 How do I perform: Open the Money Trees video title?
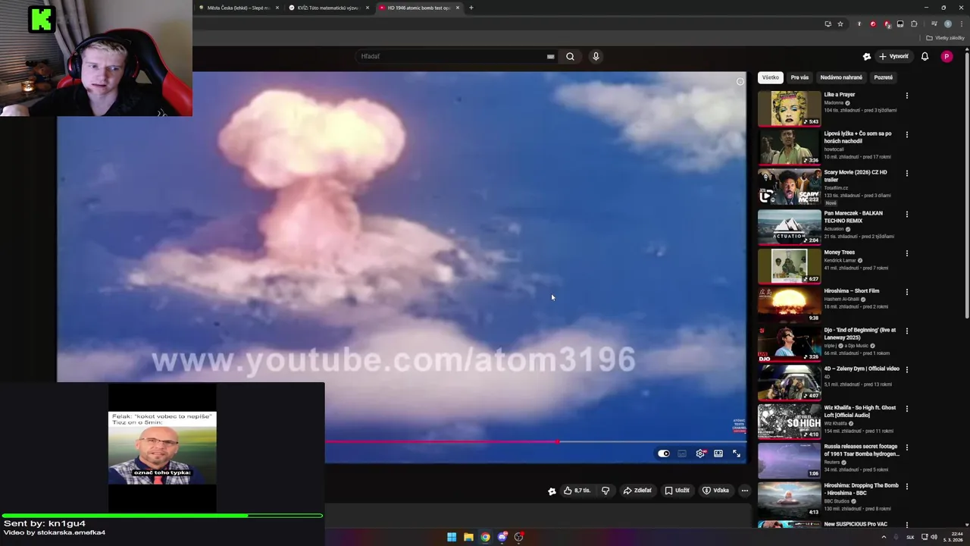point(840,253)
